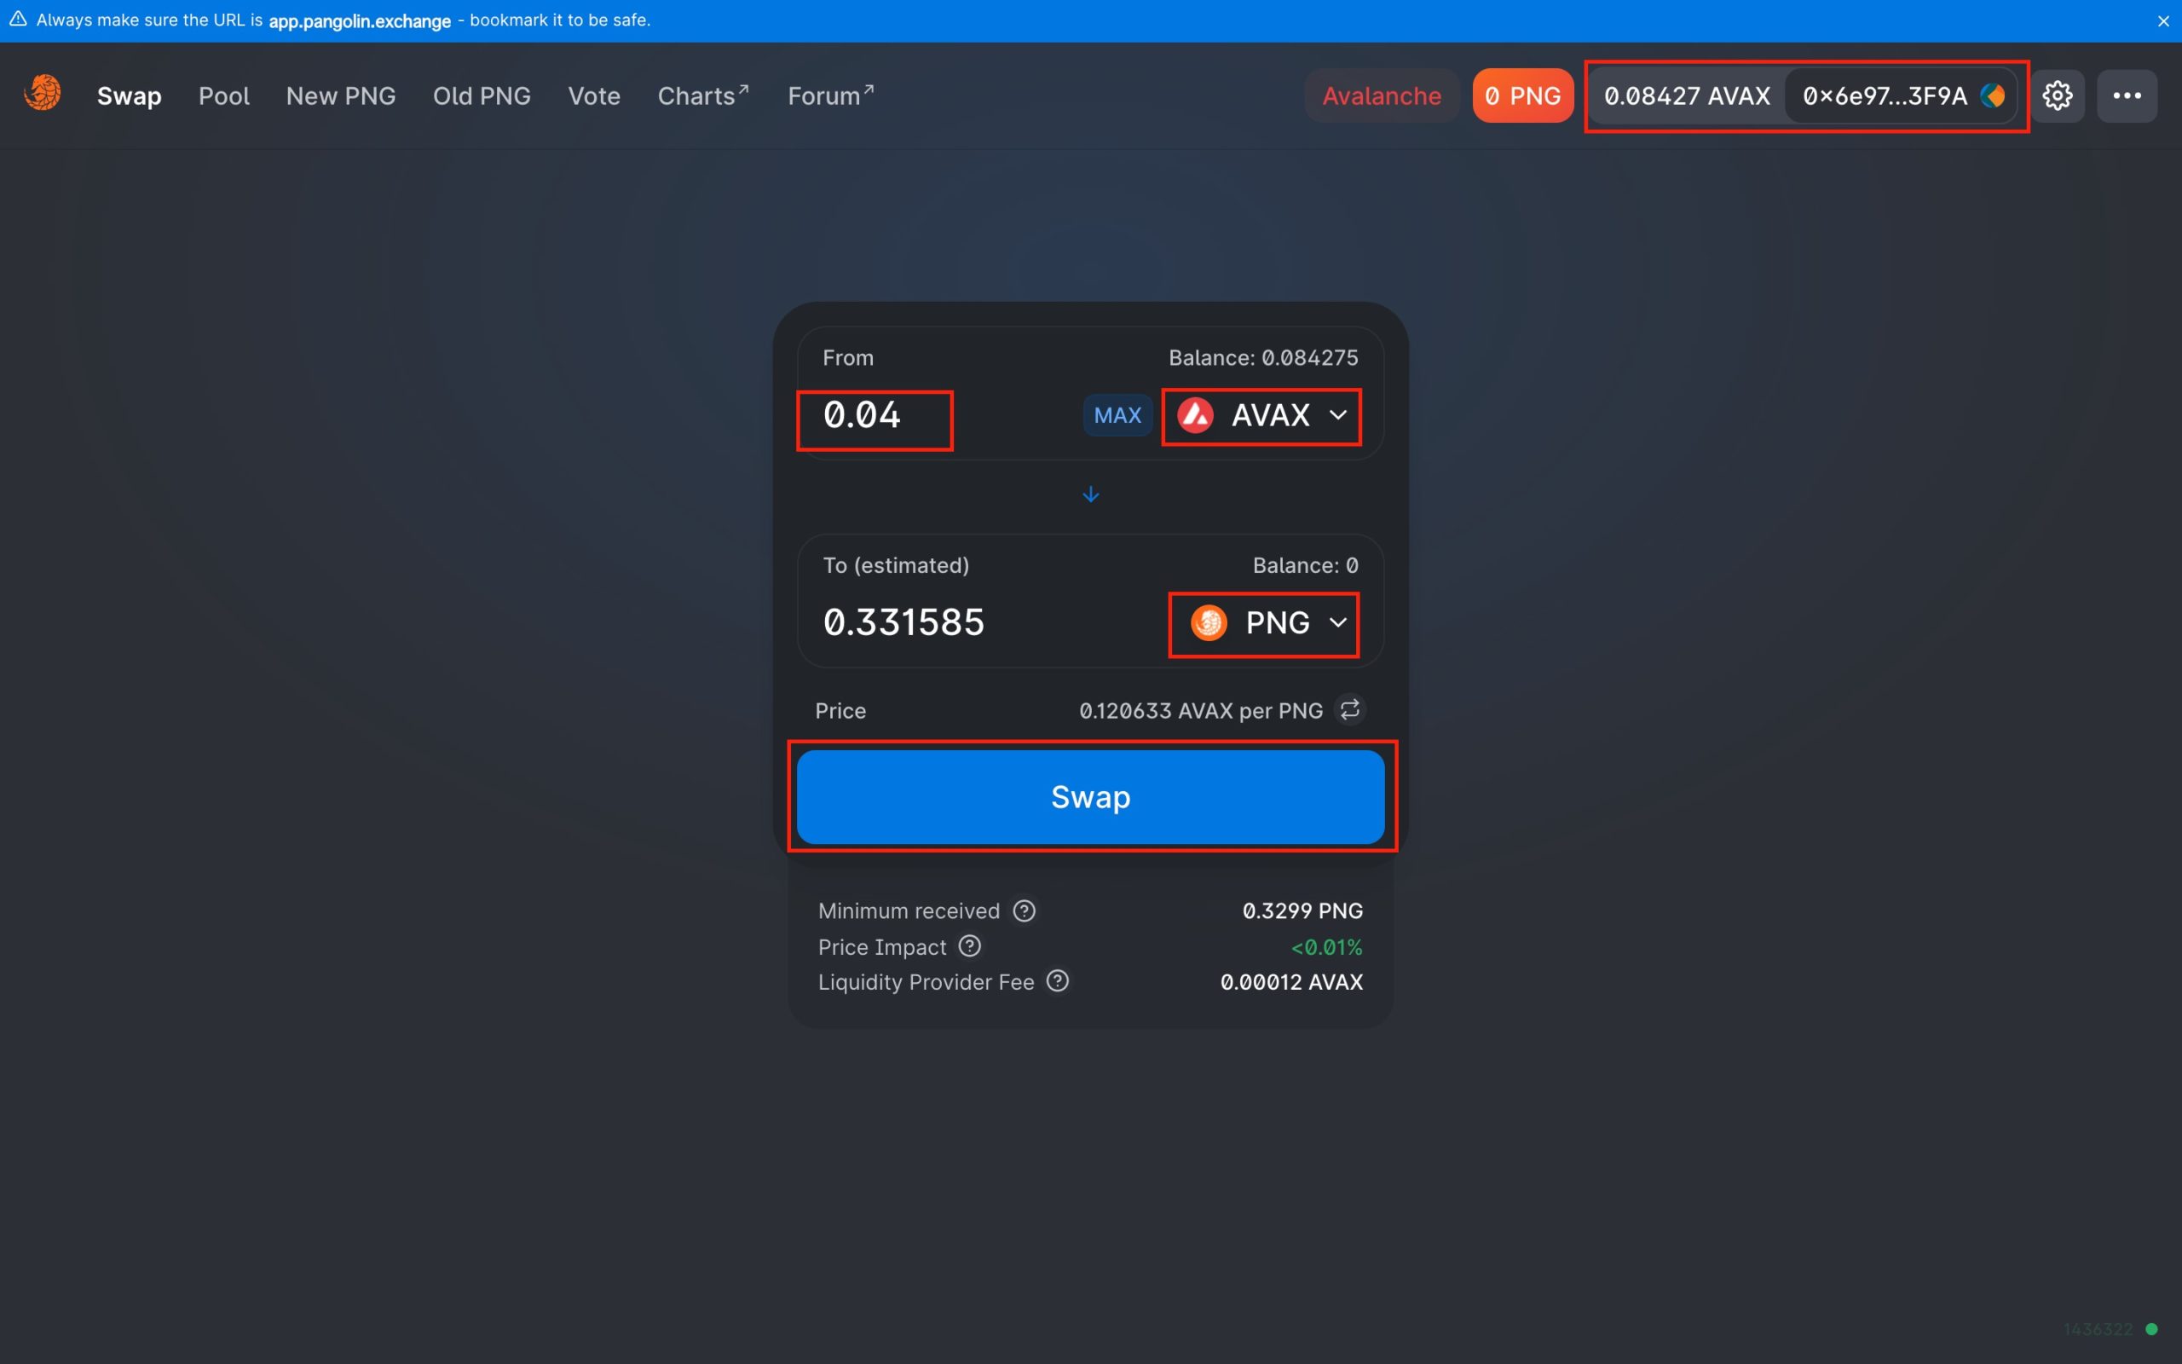Viewport: 2182px width, 1364px height.
Task: Open the Avalanche network selector
Action: click(x=1381, y=95)
